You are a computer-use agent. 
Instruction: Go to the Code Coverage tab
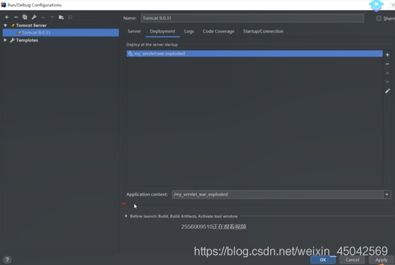[x=218, y=31]
